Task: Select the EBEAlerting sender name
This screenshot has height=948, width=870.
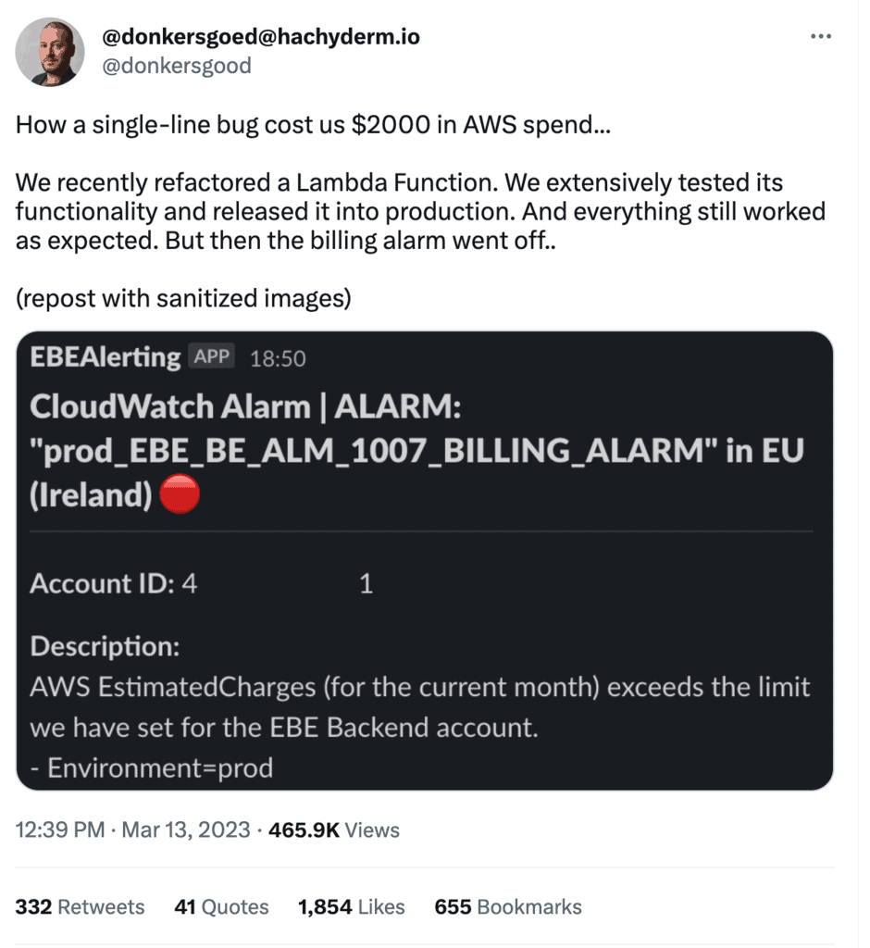Action: (x=106, y=357)
